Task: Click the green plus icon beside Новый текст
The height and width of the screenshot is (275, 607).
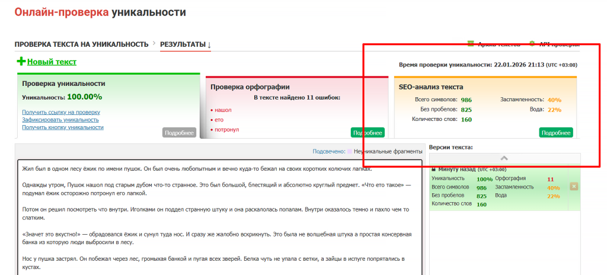Action: (x=21, y=61)
